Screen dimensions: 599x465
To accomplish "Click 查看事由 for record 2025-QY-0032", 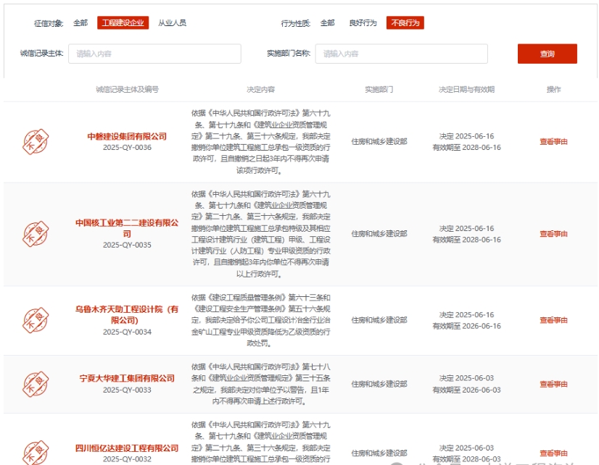I will [x=553, y=453].
